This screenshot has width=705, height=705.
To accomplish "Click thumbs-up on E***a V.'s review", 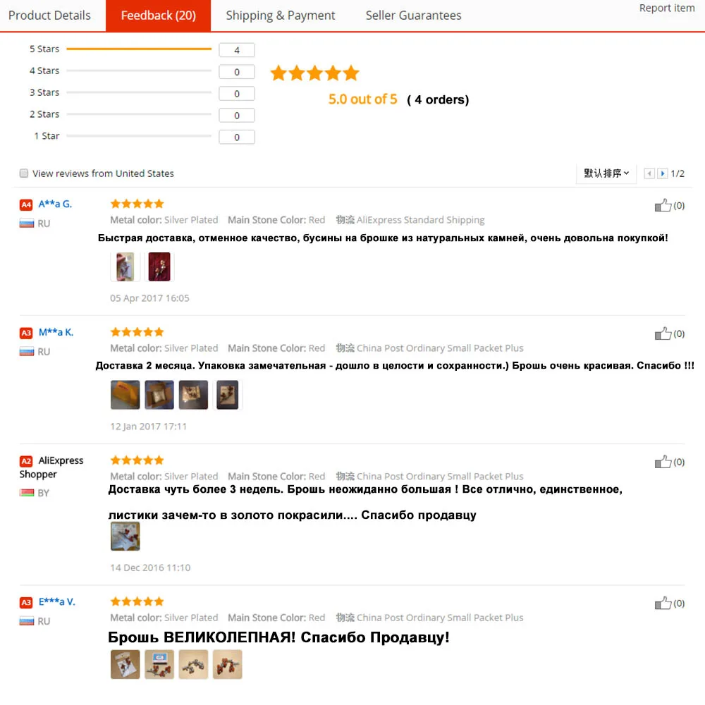I will [x=663, y=603].
